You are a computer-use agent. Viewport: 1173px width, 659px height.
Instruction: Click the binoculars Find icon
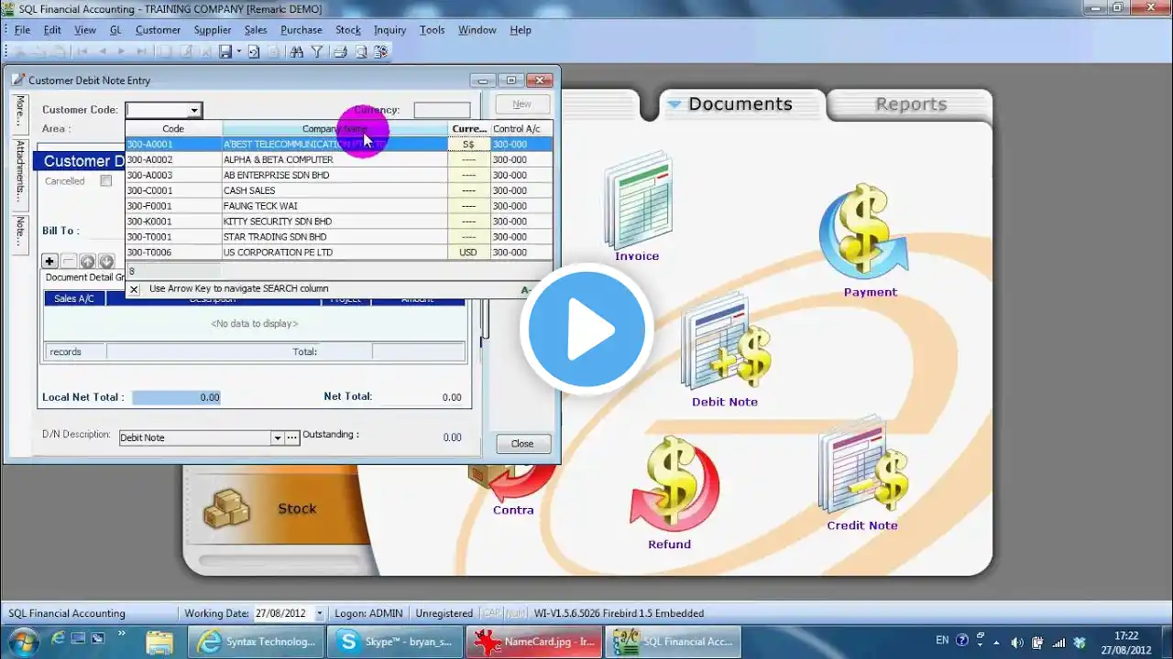[296, 52]
